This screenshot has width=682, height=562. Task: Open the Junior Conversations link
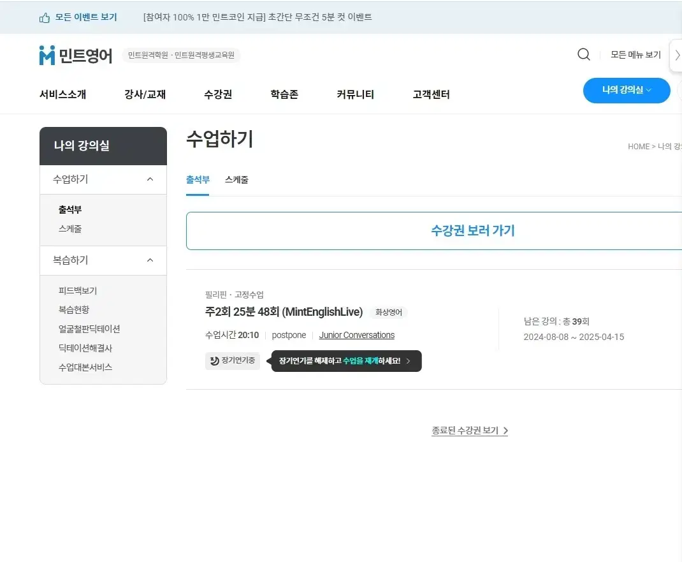click(357, 335)
